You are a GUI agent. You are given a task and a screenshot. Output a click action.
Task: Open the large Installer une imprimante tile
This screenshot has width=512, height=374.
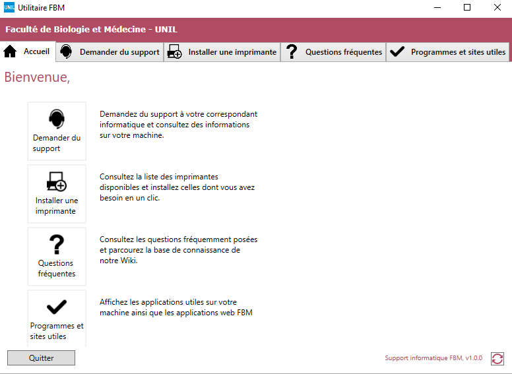tap(57, 194)
